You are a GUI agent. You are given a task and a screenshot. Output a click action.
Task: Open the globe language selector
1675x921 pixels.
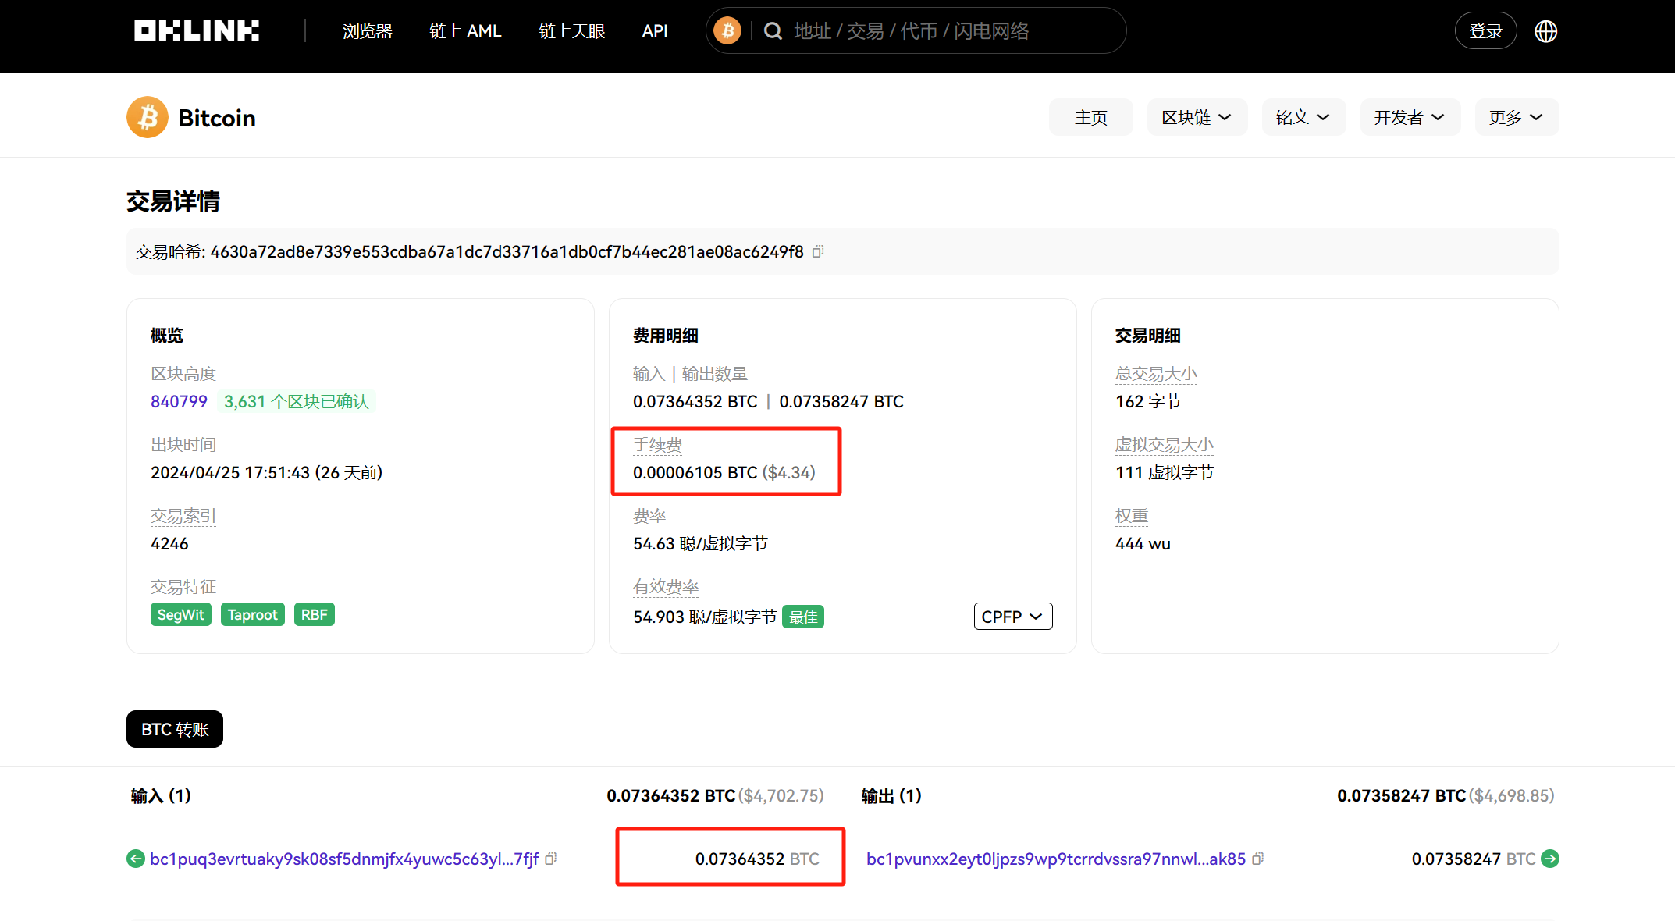(x=1545, y=31)
